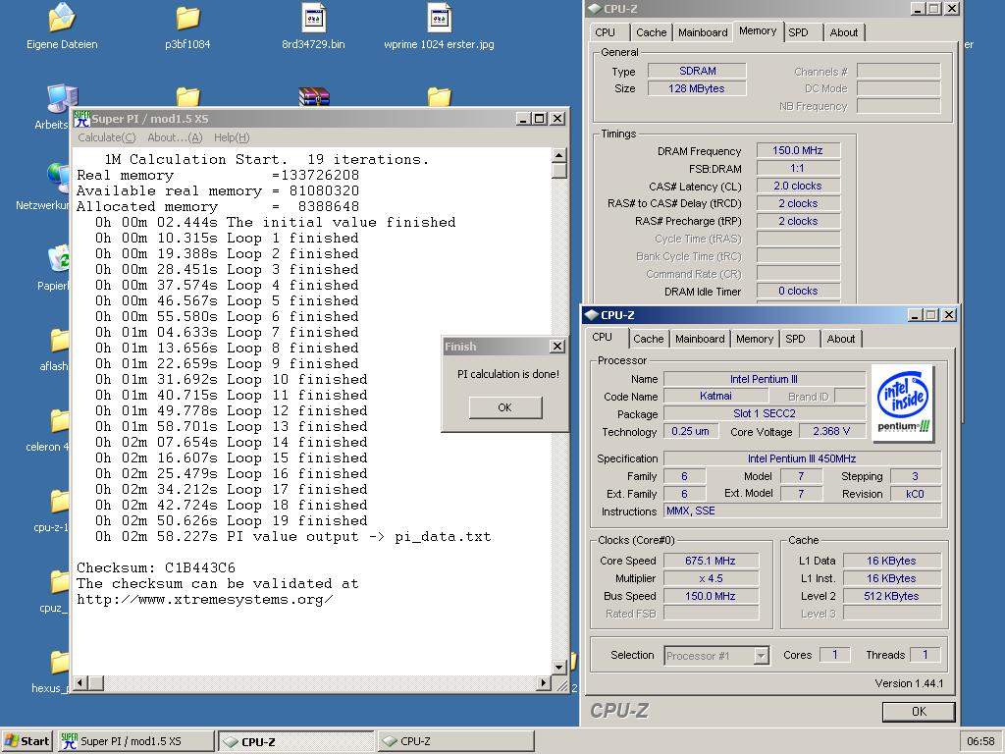Click the FSB:DRAM 1:1 value field
Viewport: 1005px width, 754px height.
tap(798, 168)
